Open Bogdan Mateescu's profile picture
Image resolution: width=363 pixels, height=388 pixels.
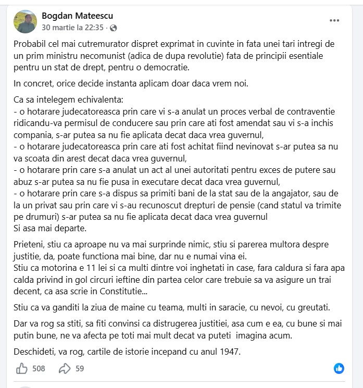[24, 21]
